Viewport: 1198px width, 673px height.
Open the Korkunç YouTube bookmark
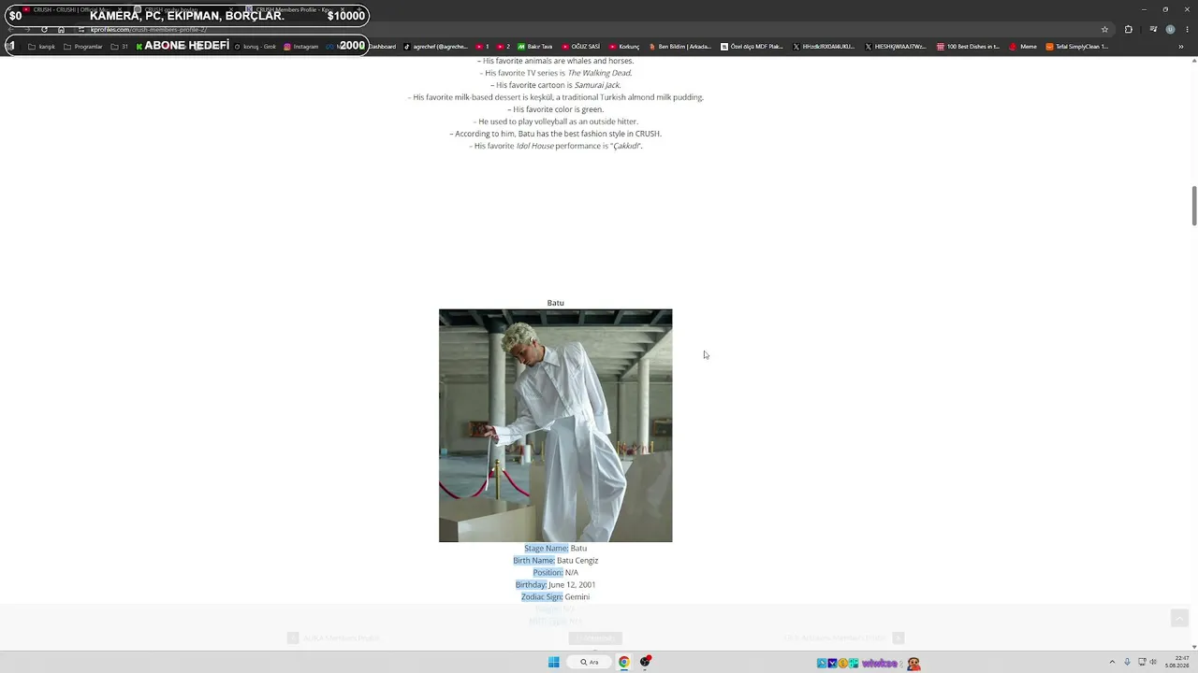(624, 46)
